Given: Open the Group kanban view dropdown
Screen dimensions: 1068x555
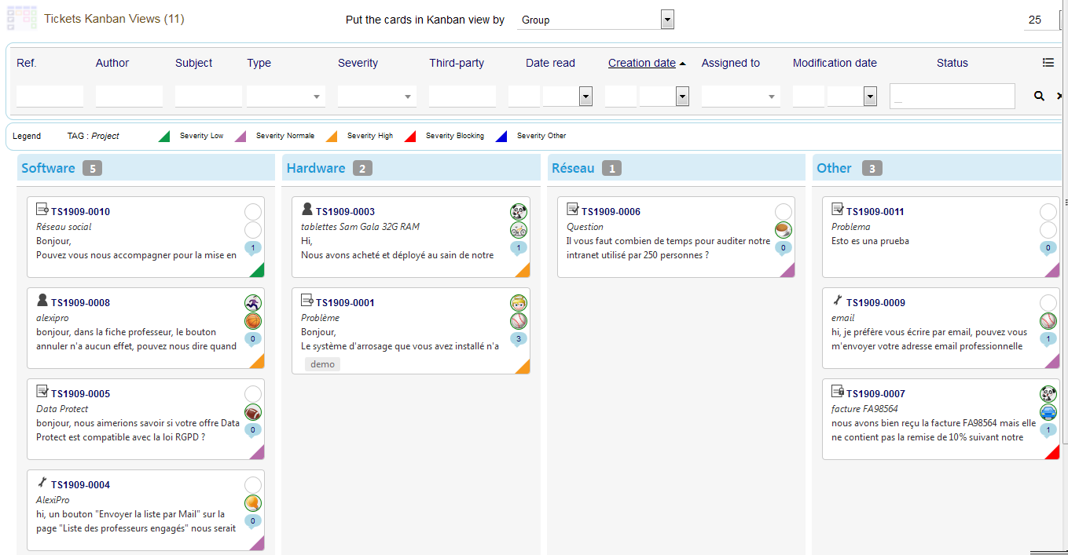Looking at the screenshot, I should click(x=596, y=20).
